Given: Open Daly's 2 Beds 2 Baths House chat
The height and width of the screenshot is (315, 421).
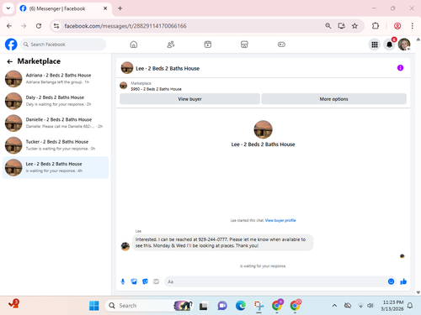Looking at the screenshot, I should point(56,101).
